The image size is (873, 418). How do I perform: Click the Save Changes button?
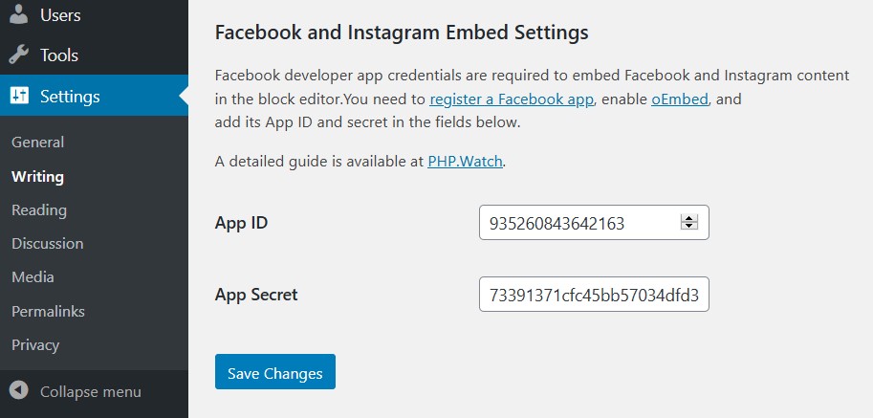[x=275, y=372]
